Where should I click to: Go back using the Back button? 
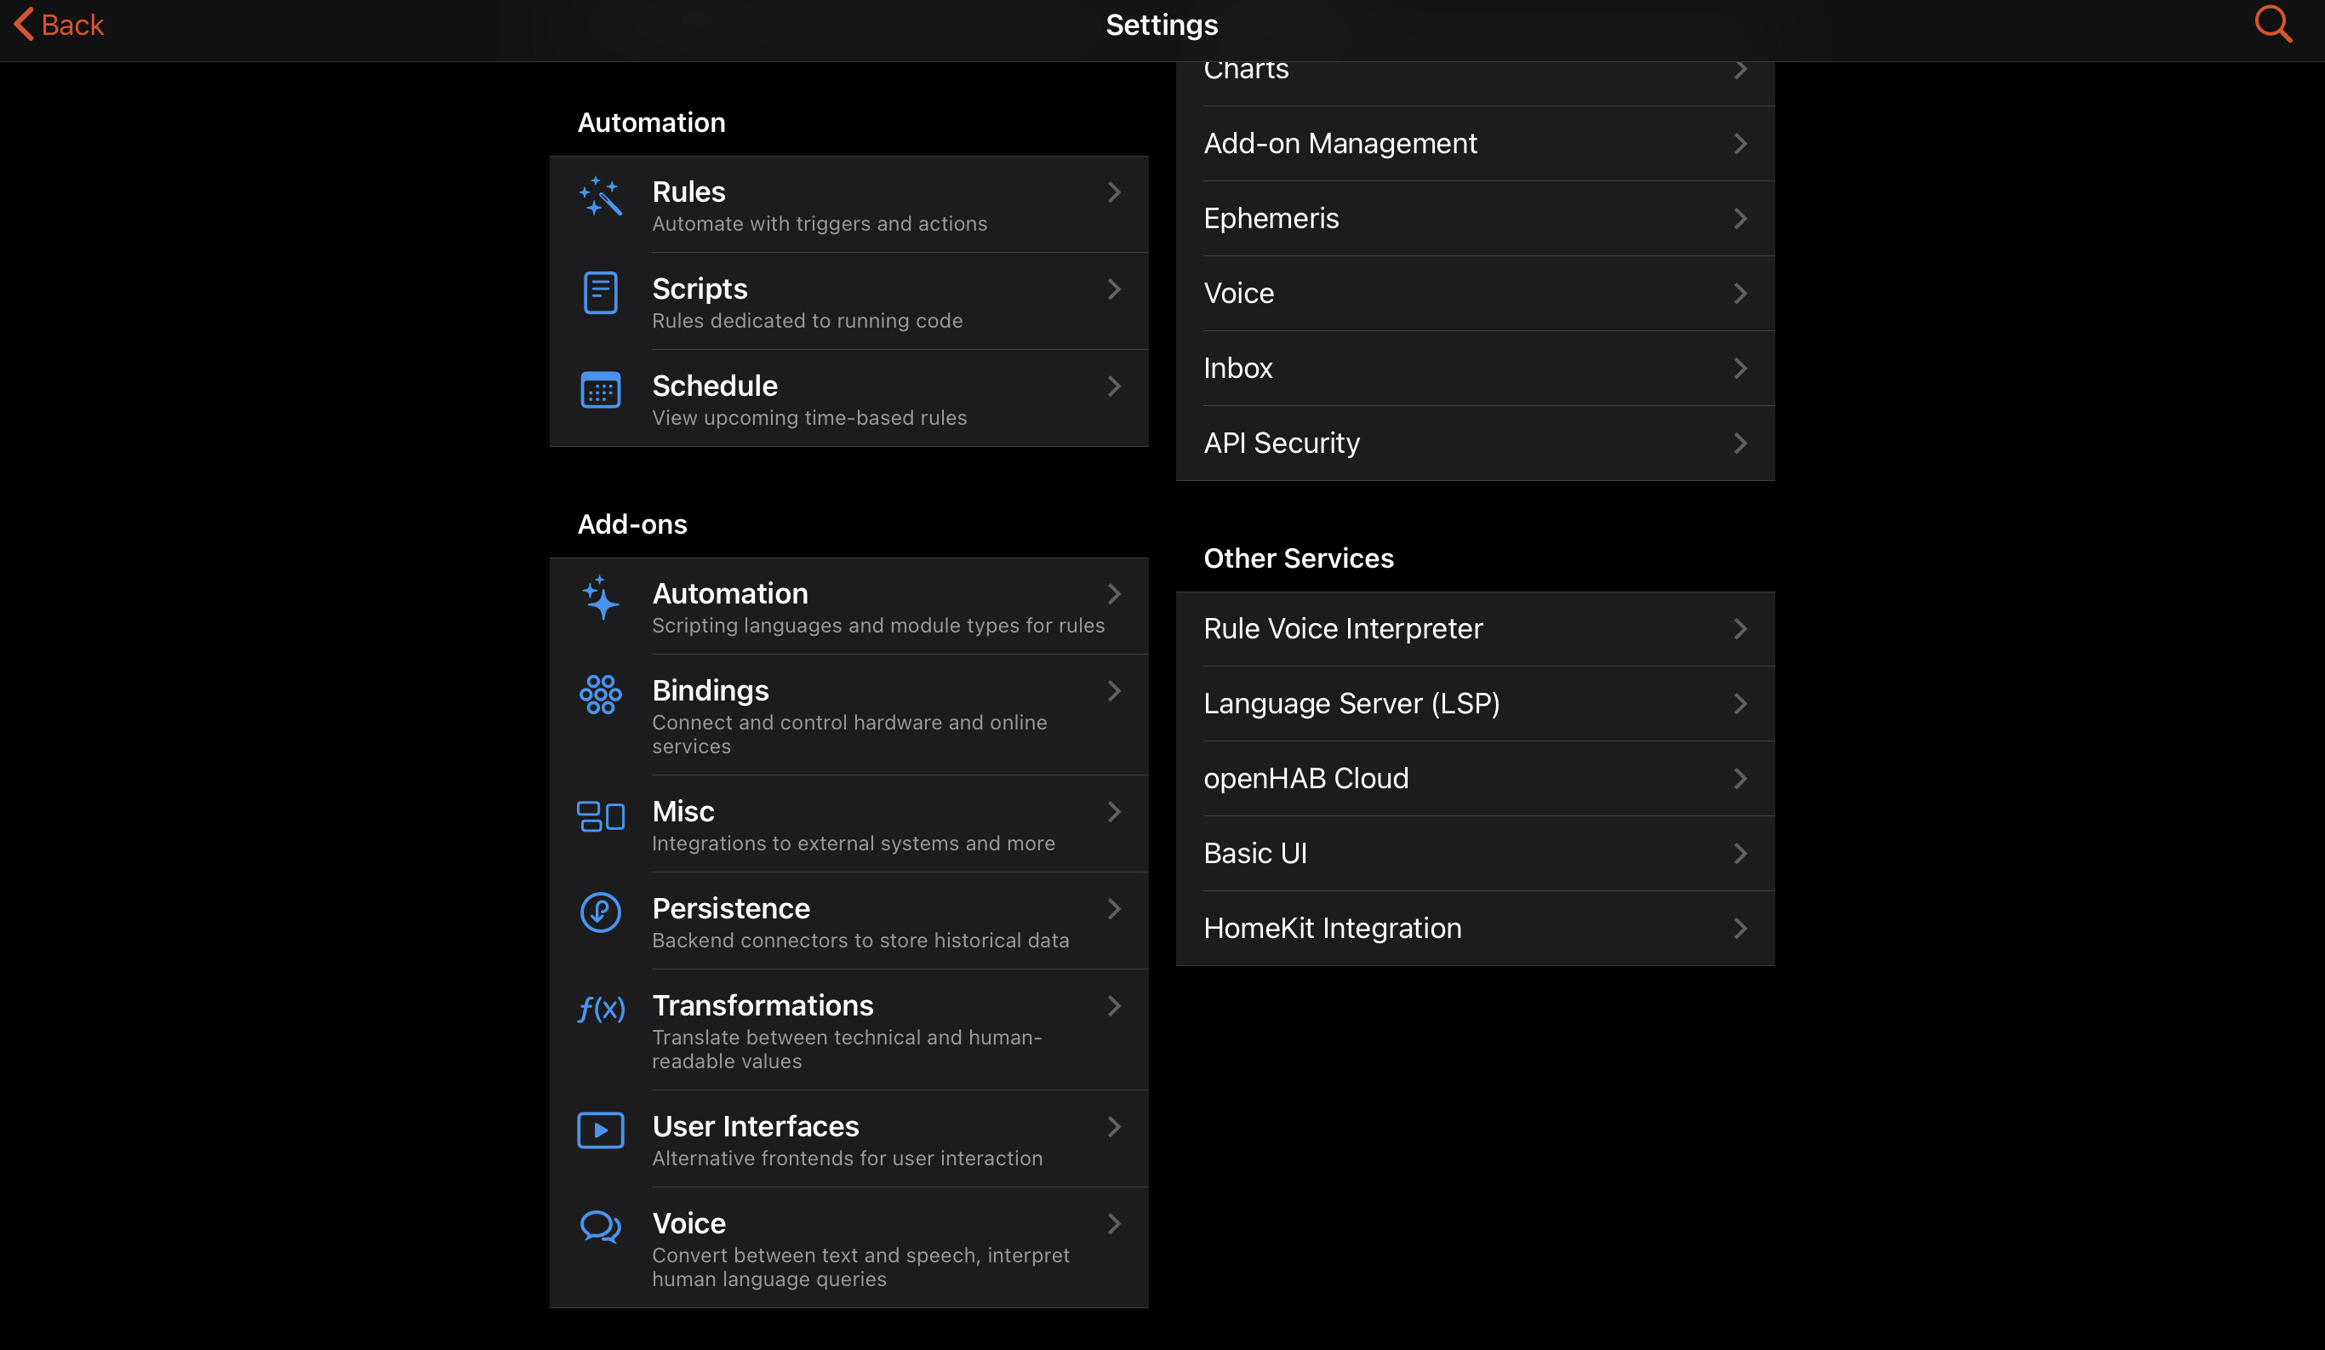(x=59, y=25)
